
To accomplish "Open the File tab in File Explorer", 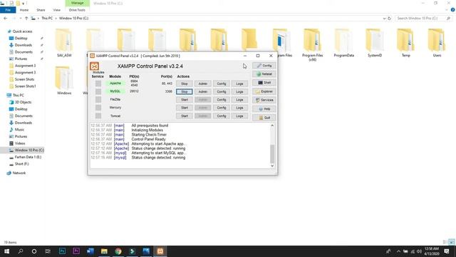I will (8, 10).
